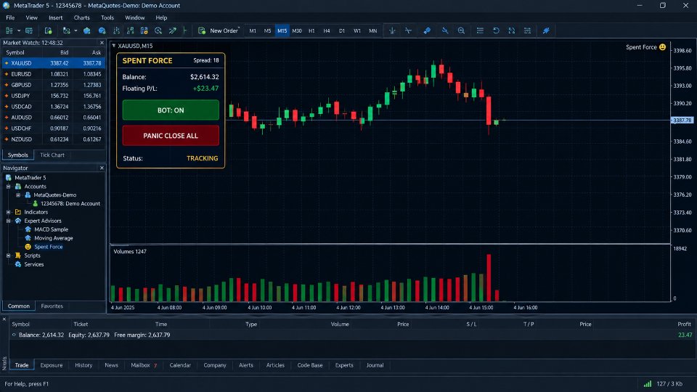This screenshot has width=697, height=392.
Task: Click the Profit column header in Trade tab
Action: point(684,324)
